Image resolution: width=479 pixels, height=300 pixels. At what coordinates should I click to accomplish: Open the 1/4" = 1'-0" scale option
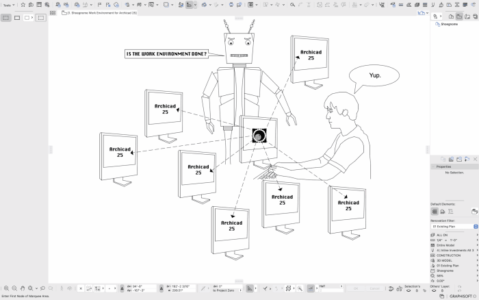tap(454, 240)
